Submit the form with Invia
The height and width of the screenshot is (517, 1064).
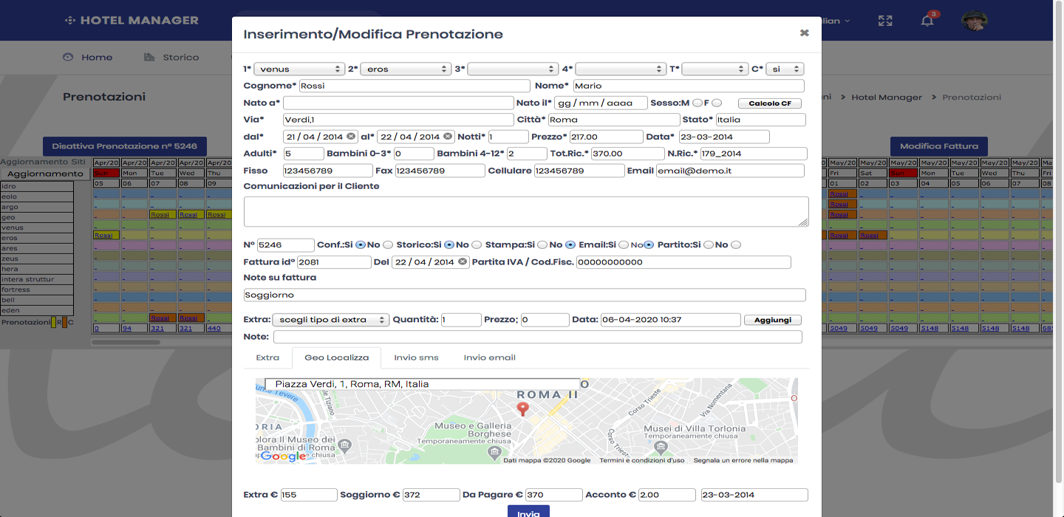click(528, 511)
